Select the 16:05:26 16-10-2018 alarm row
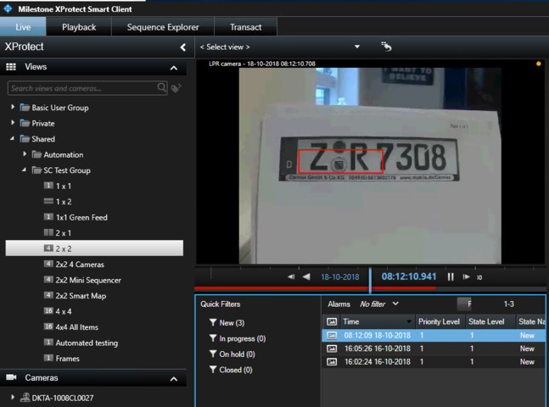This screenshot has width=549, height=407. [378, 348]
